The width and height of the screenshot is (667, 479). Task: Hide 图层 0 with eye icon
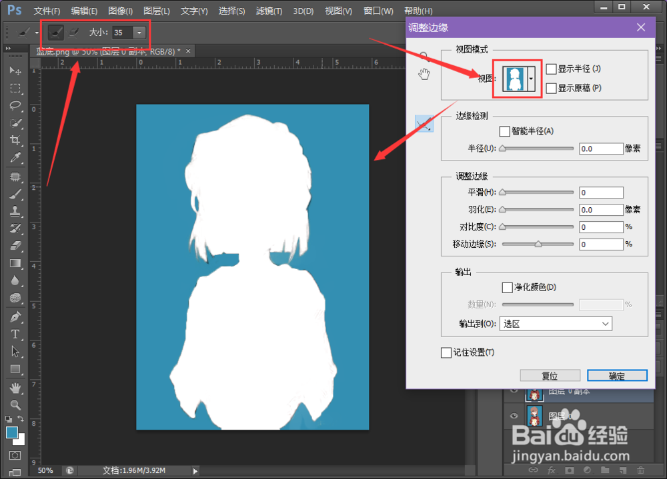tap(514, 416)
